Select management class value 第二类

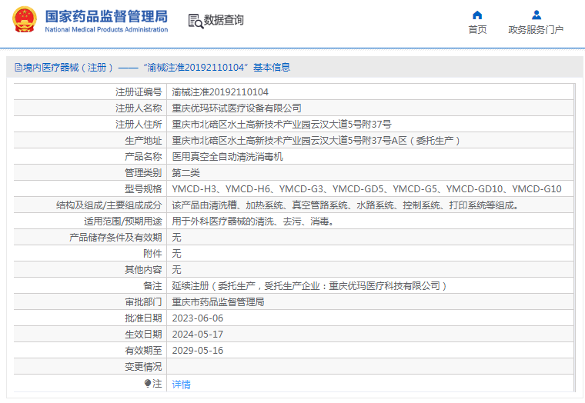coord(186,172)
